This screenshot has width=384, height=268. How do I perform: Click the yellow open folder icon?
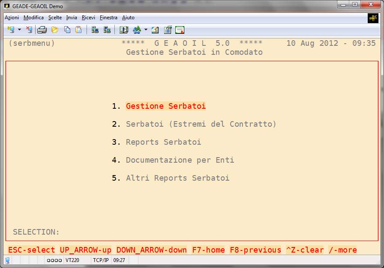(x=54, y=30)
